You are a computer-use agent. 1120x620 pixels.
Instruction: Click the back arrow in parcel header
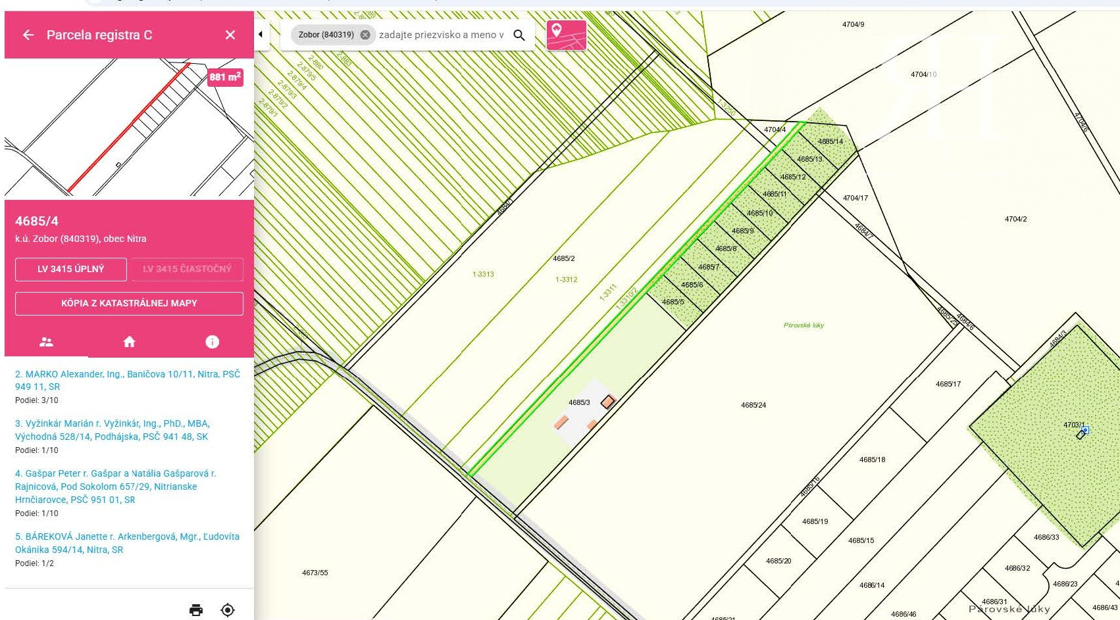[x=28, y=35]
